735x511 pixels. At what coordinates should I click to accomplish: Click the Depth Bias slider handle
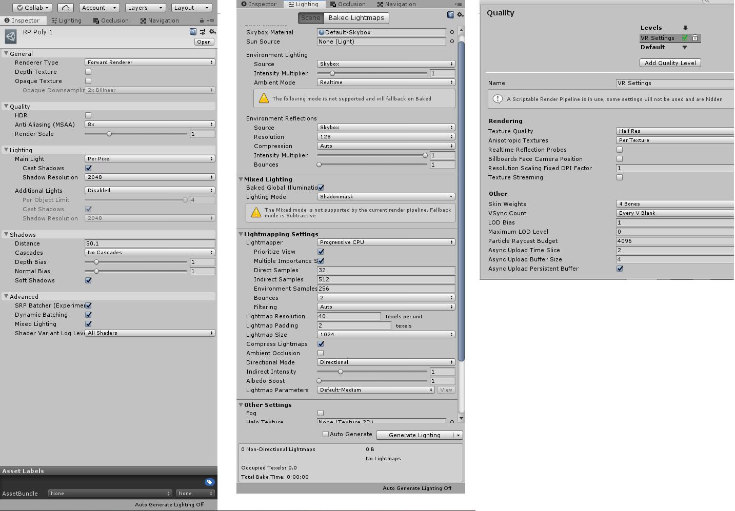pos(96,262)
